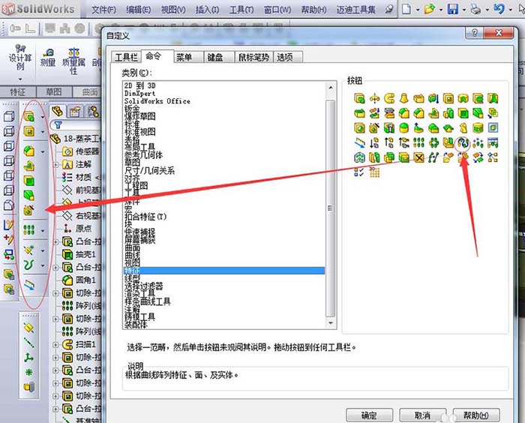
Task: Click category list scrollbar down arrow
Action: (331, 322)
